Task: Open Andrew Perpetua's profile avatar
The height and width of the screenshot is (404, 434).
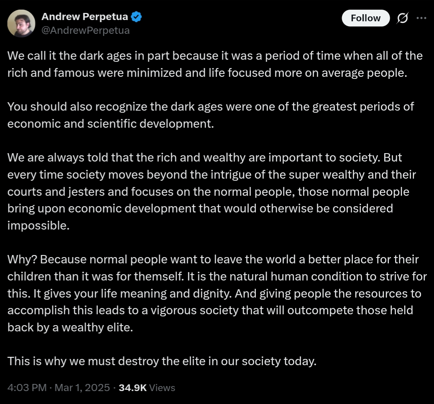Action: coord(21,23)
